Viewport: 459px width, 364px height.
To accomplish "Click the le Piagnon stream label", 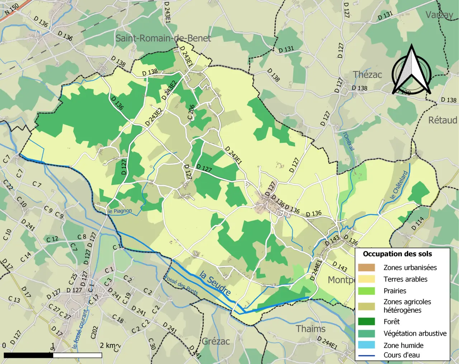I will point(120,211).
